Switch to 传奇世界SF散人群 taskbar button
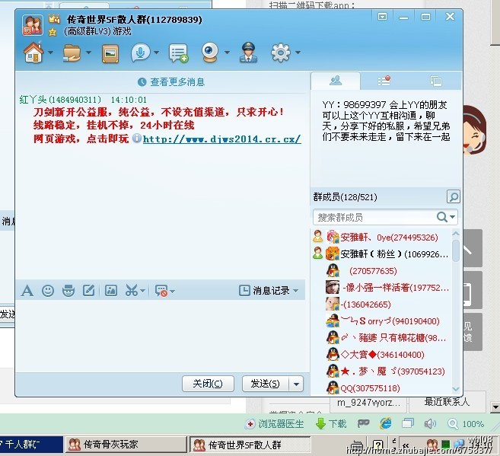This screenshot has height=456, width=500. [250, 445]
